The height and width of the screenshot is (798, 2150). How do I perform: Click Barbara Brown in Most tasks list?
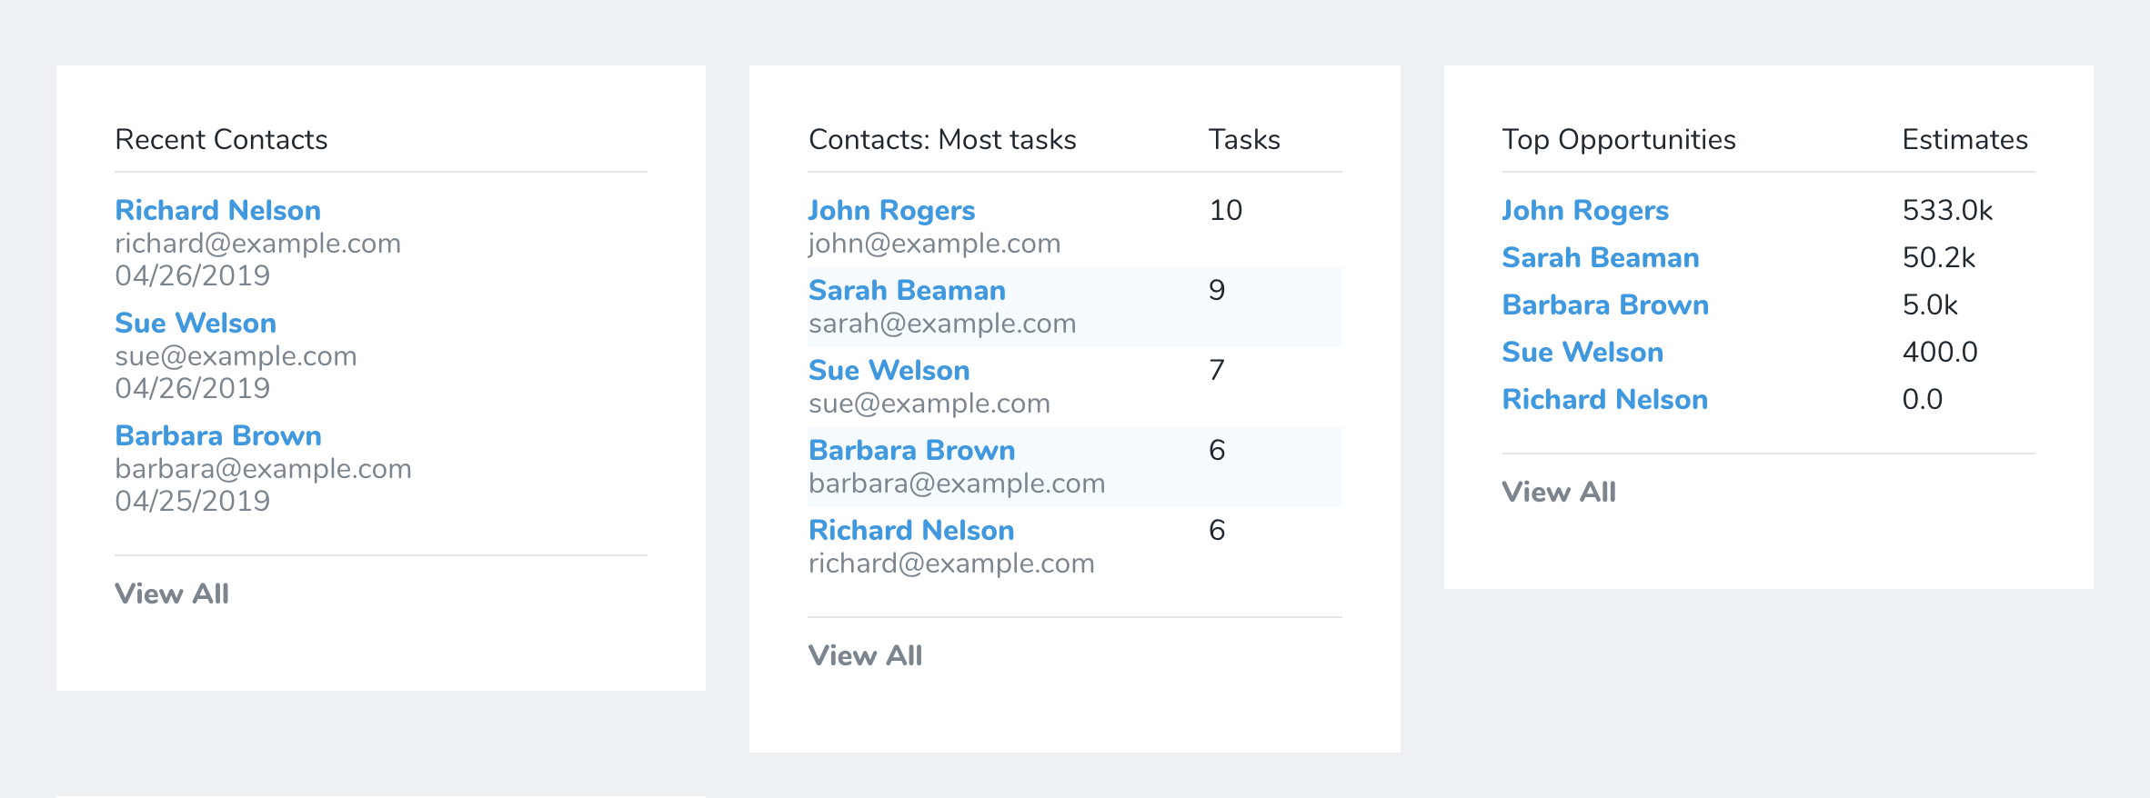(x=911, y=451)
